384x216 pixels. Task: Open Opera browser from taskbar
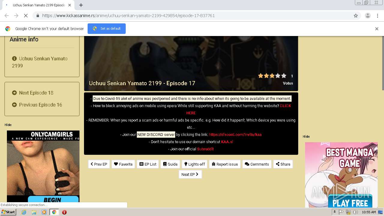coord(64,212)
